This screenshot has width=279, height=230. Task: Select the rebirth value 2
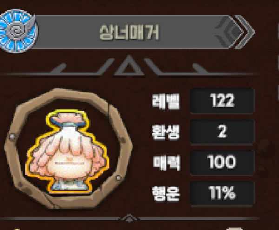coord(222,131)
